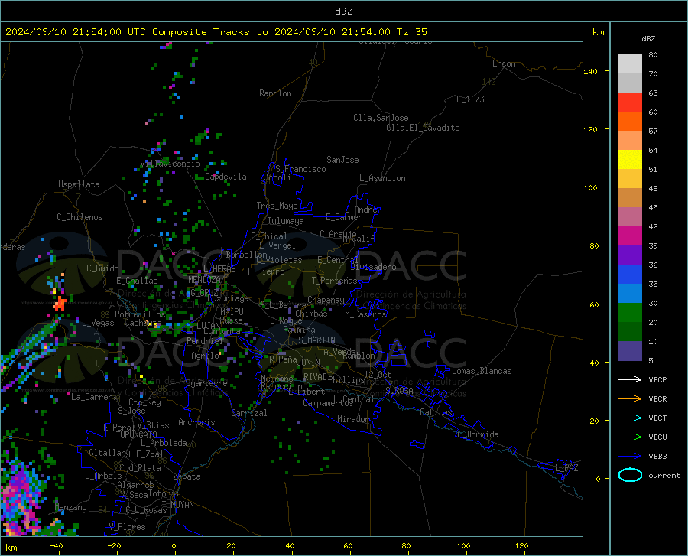
Task: Pick the slate swatch between 10 and 5 dBZ
Action: tap(630, 351)
